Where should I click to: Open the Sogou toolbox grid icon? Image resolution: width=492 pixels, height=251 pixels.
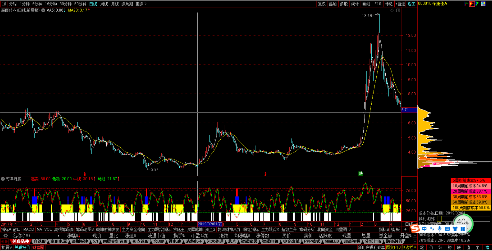click(463, 229)
